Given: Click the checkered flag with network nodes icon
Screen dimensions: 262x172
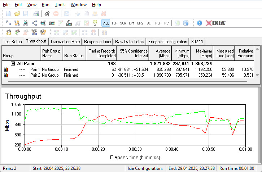Looking at the screenshot, I should pos(34,32).
